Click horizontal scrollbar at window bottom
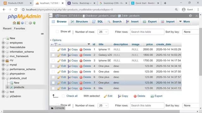 [91, 111]
